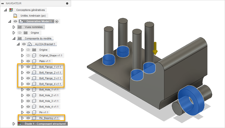
Task: Collapse the ALCOA Bracket:1 node
Action: tap(18, 44)
